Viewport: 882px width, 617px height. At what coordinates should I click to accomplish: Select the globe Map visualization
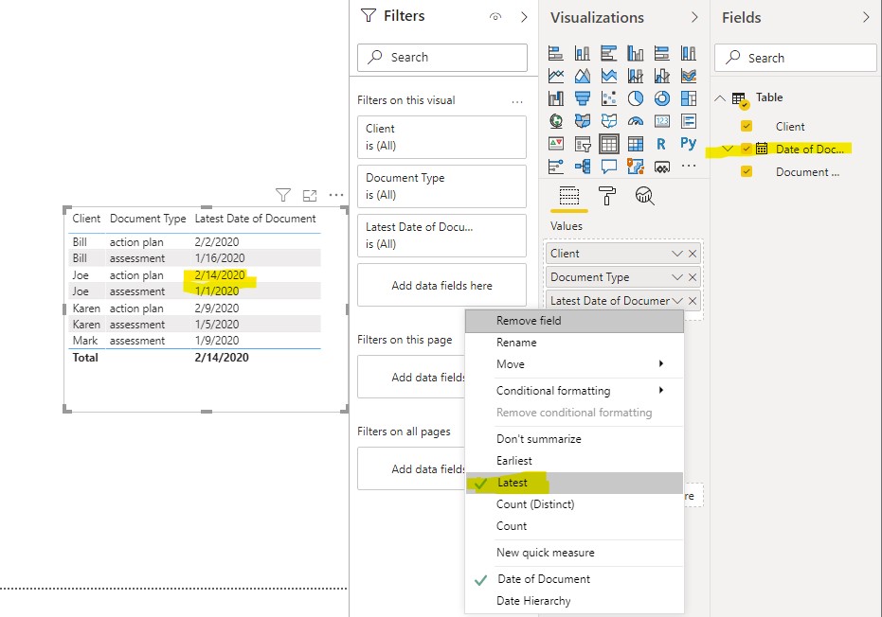click(556, 121)
